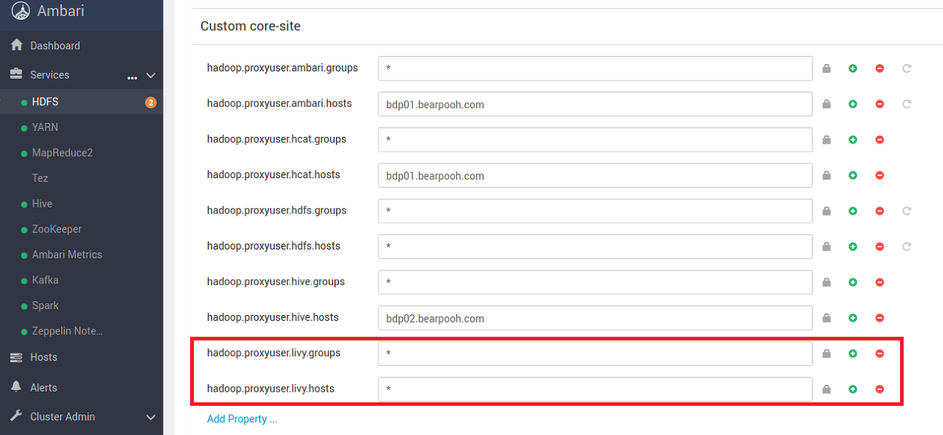Click green plus icon for hadoop.proxyuser.livy.groups
This screenshot has width=943, height=435.
(x=853, y=353)
